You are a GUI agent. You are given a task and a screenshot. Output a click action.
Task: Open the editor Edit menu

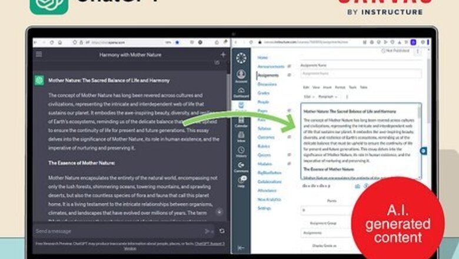pos(306,87)
